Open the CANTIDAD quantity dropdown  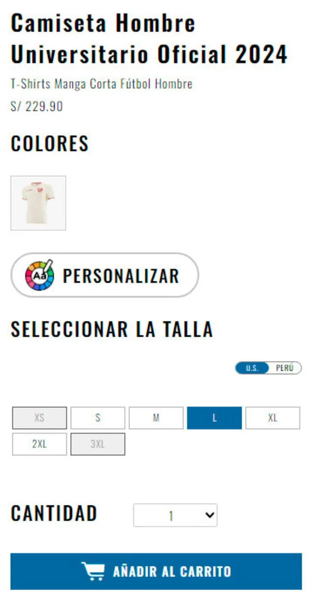(175, 515)
